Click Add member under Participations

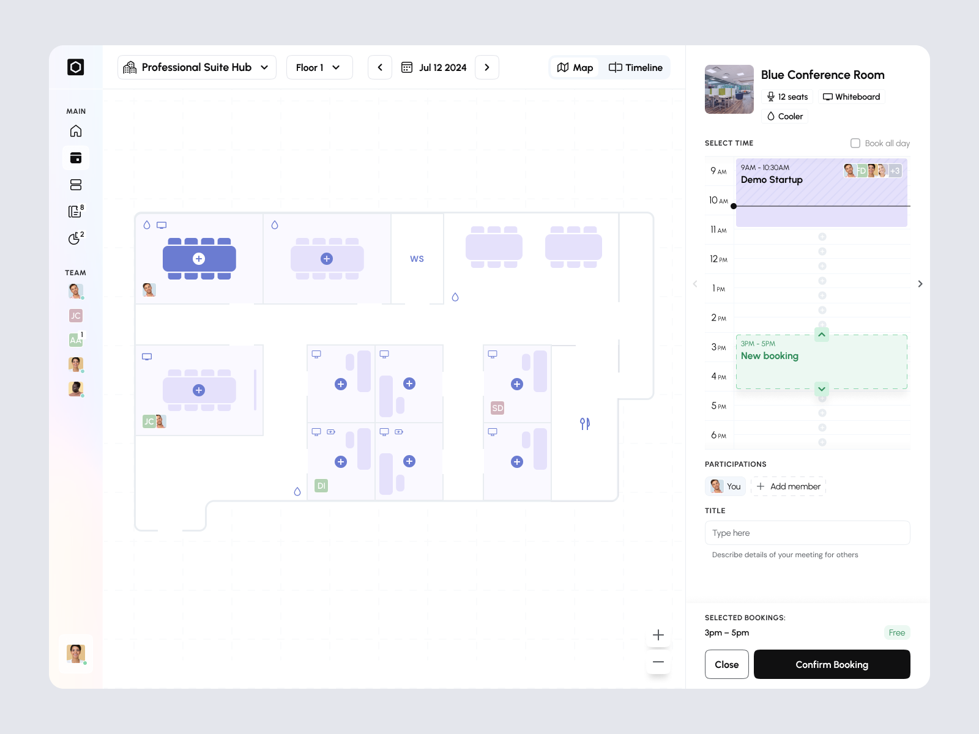pos(789,486)
